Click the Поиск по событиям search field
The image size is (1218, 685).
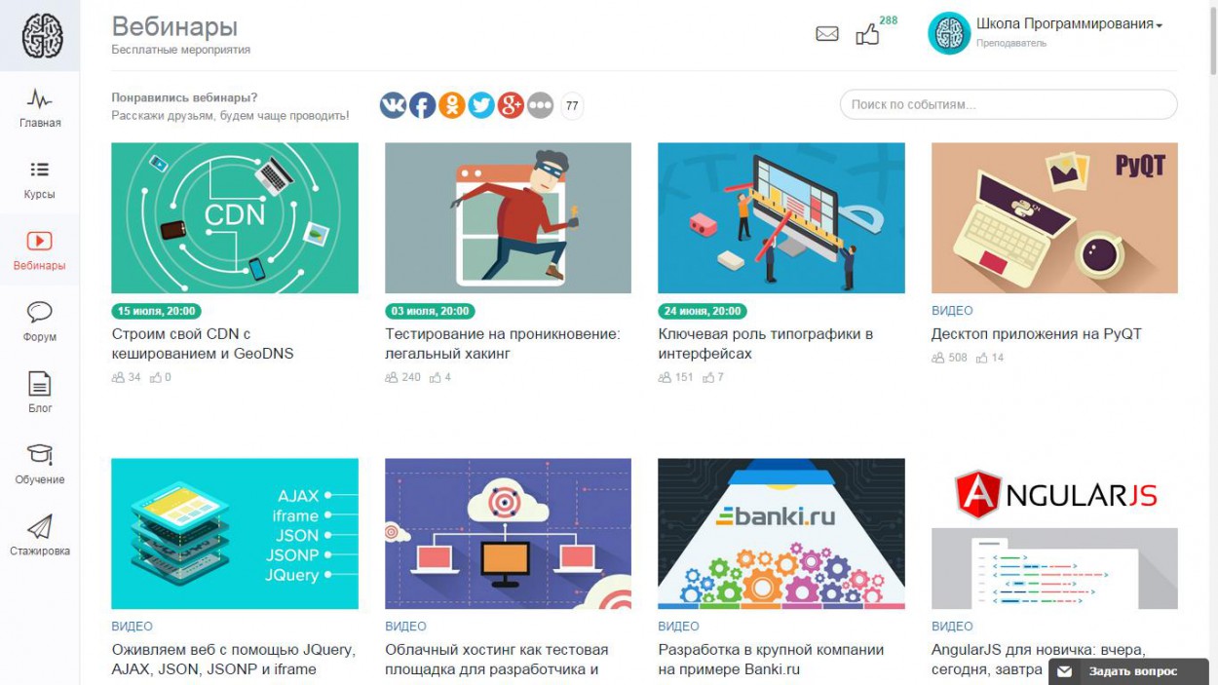point(1009,104)
